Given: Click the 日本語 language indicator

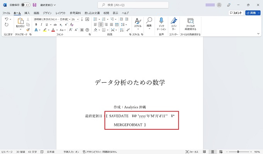Looking at the screenshot, I should (x=51, y=152).
